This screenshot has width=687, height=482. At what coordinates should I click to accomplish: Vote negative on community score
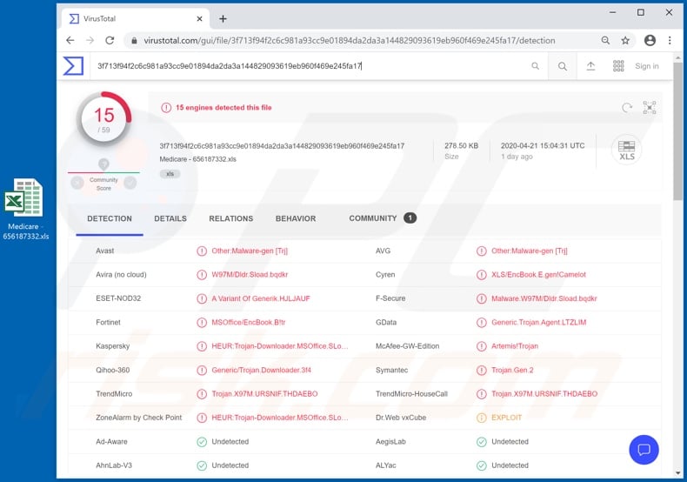(77, 183)
